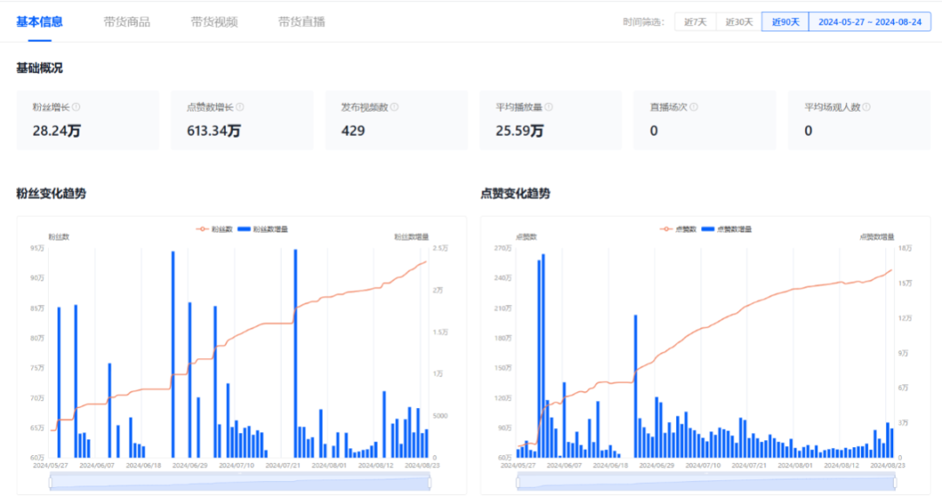Click info icon beside 平均场观人数
The width and height of the screenshot is (942, 496).
tap(866, 107)
